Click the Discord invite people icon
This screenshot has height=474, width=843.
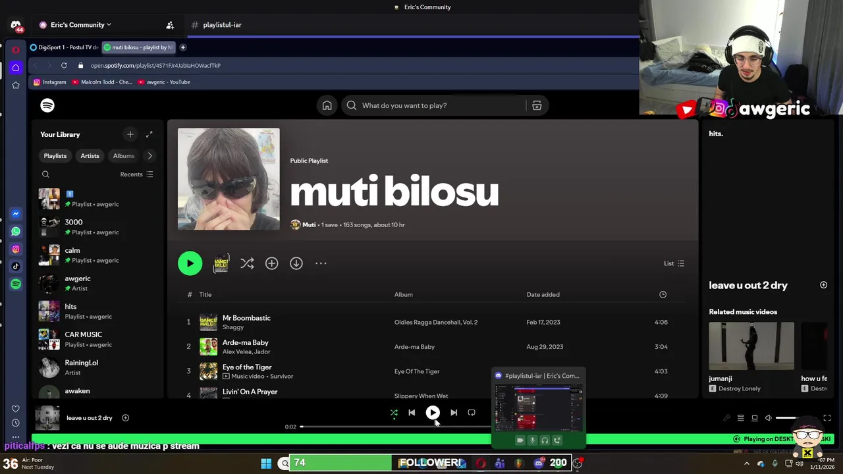[x=170, y=25]
